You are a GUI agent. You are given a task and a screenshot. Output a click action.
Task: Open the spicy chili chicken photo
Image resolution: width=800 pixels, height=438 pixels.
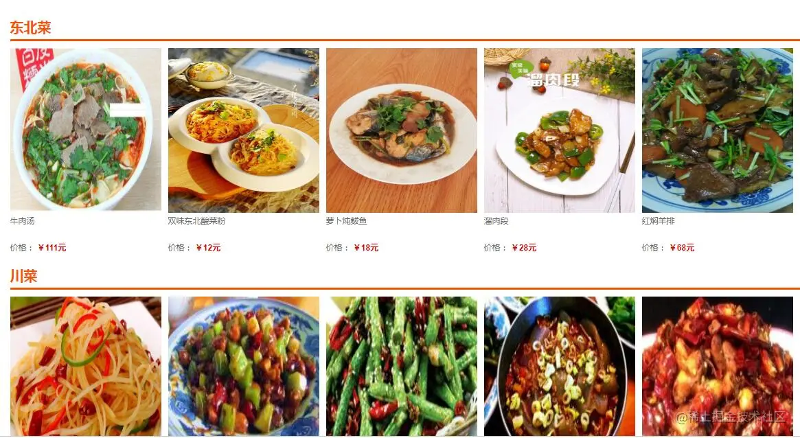click(x=718, y=366)
